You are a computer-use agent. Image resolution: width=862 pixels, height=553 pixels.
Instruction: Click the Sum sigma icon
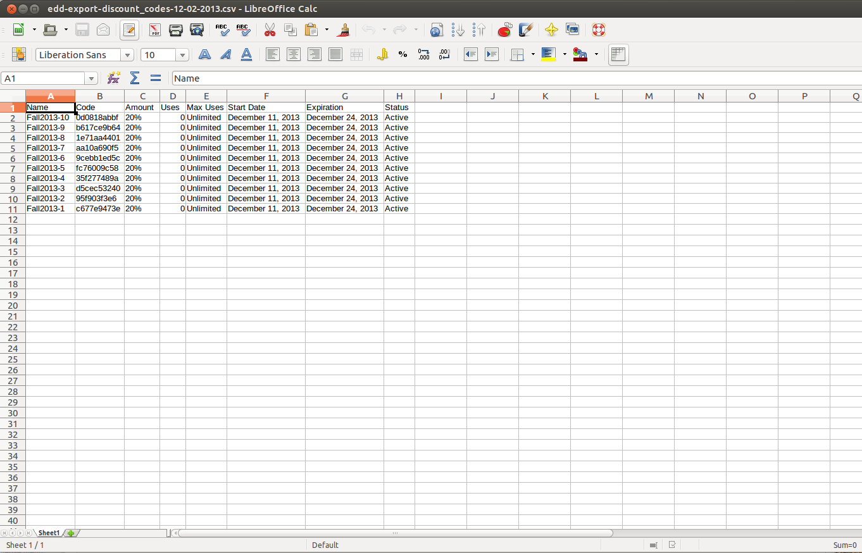(134, 78)
